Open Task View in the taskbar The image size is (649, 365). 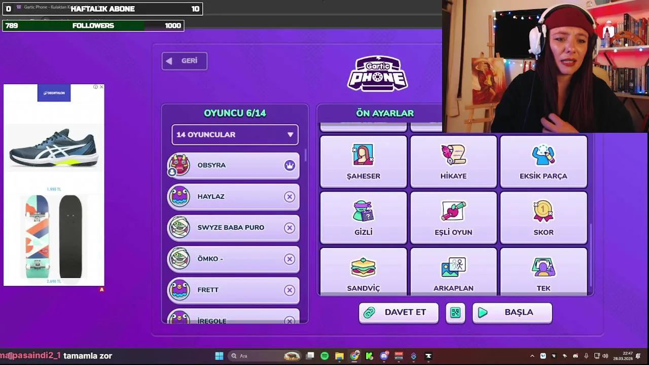coord(310,356)
